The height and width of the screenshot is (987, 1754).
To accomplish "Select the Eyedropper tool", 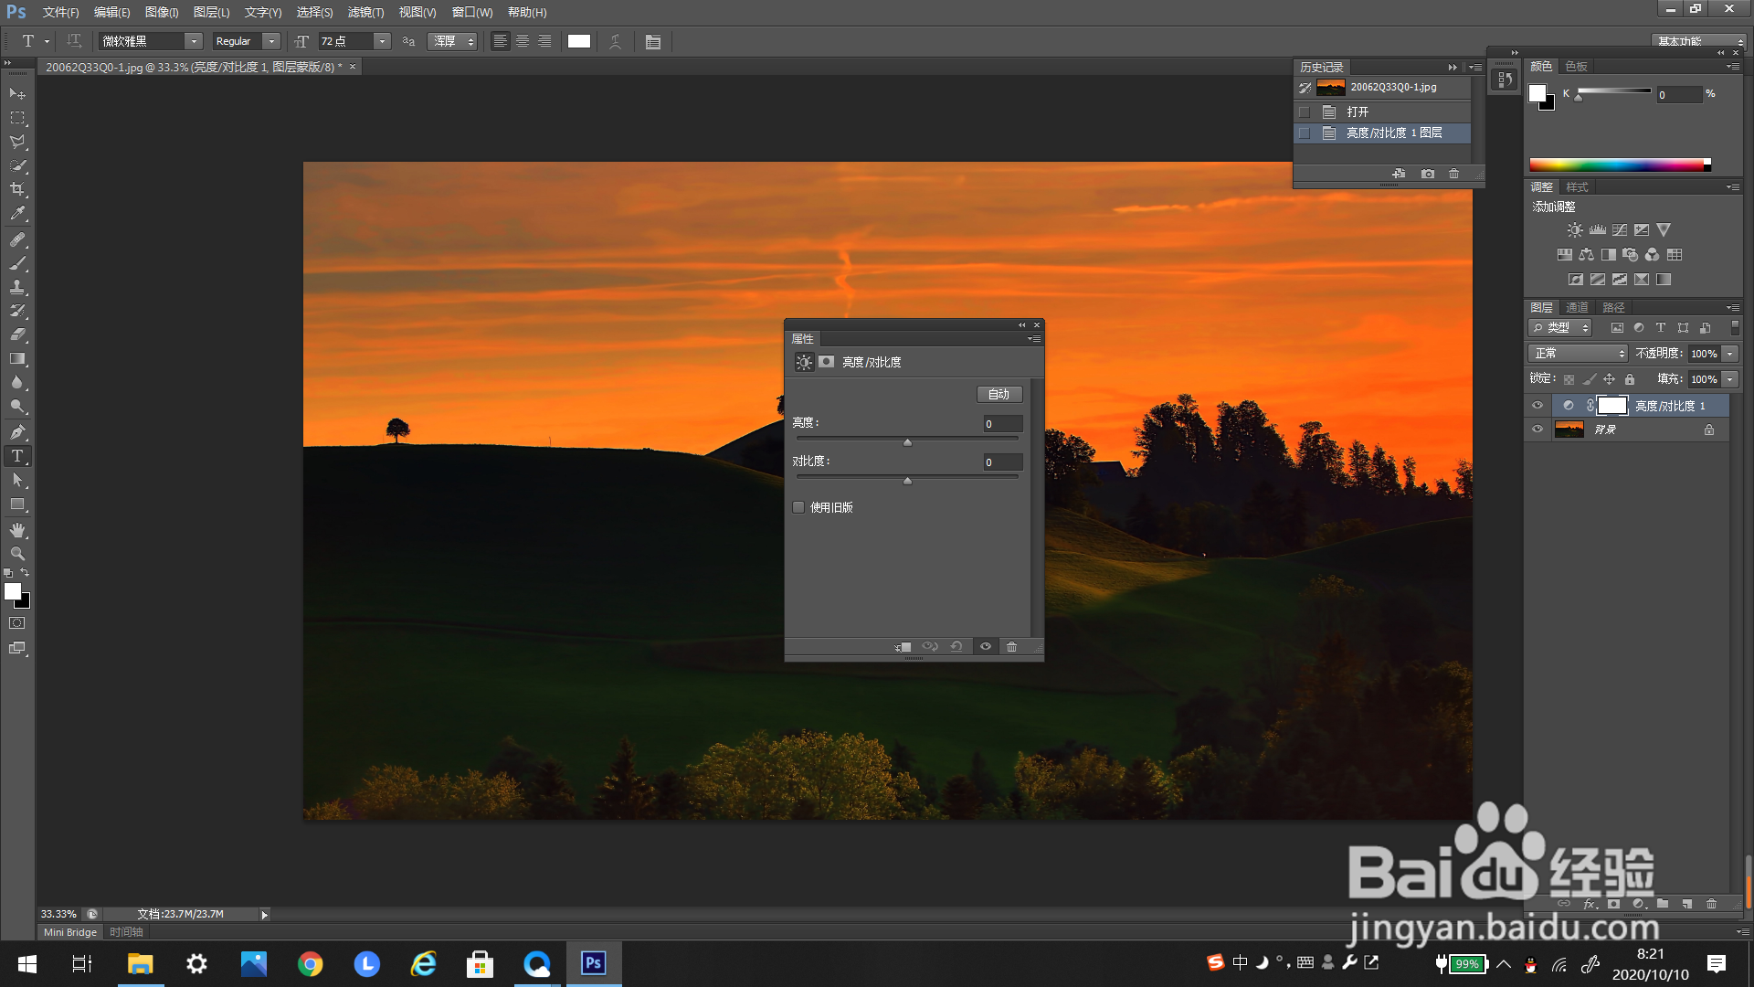I will tap(17, 213).
